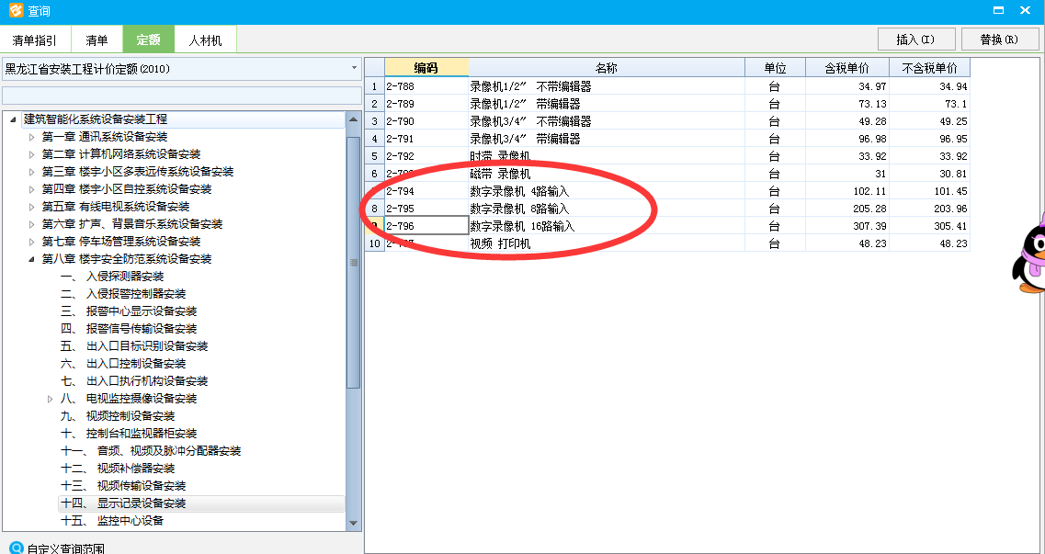The image size is (1045, 554).
Task: Close the 查询 window
Action: click(x=1027, y=10)
